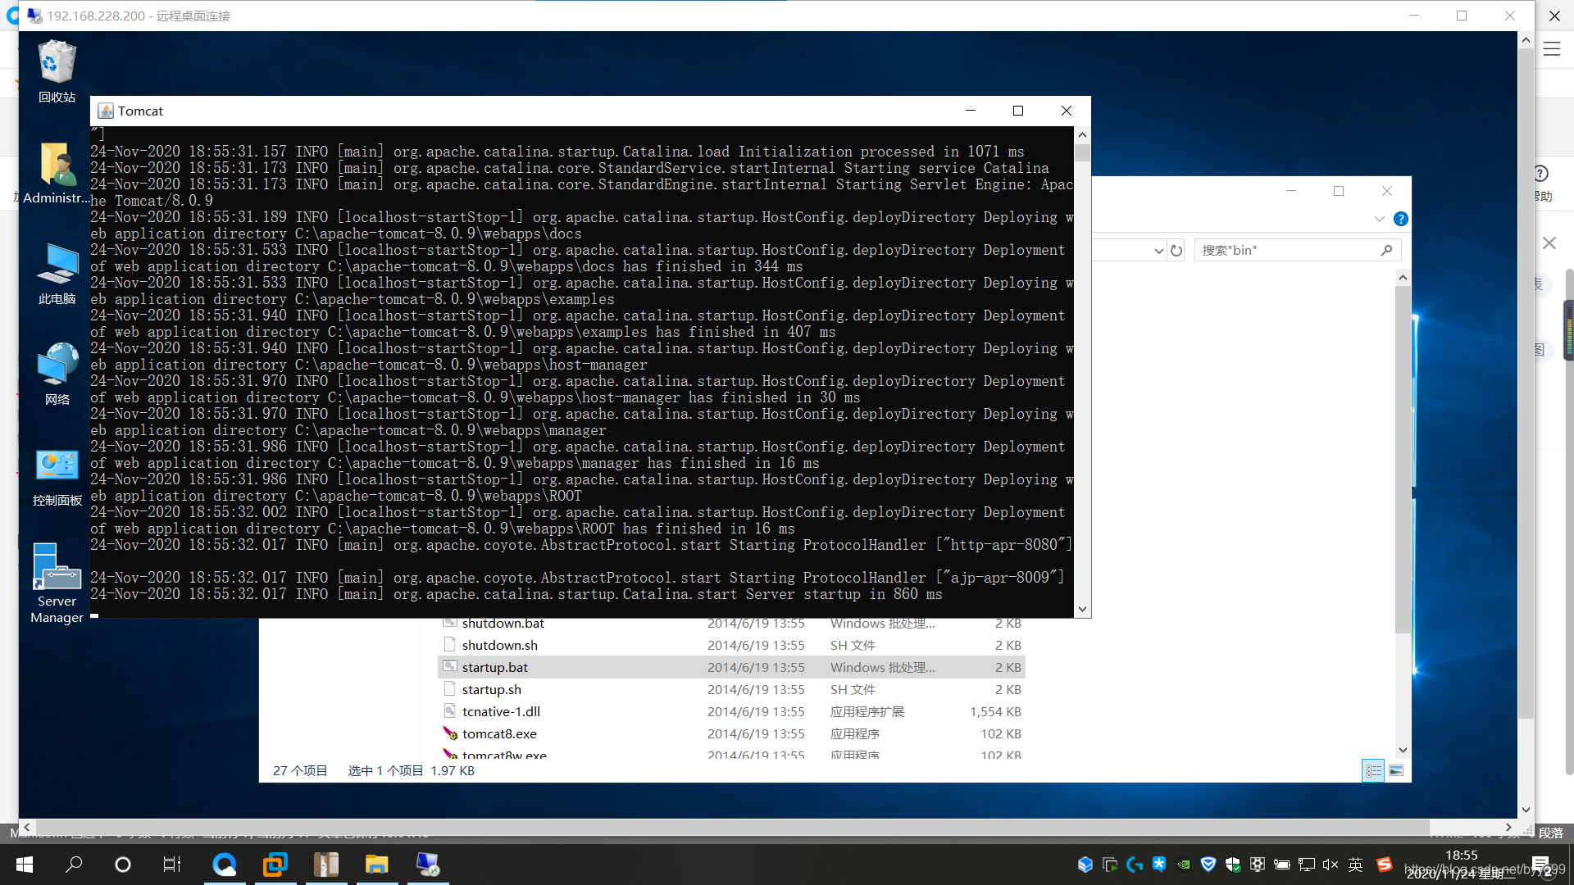Open Task View on the taskbar
This screenshot has height=885, width=1574.
tap(172, 864)
